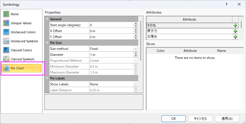Image resolution: width=246 pixels, height=124 pixels.
Task: Click the キャンセル button
Action: [x=200, y=119]
